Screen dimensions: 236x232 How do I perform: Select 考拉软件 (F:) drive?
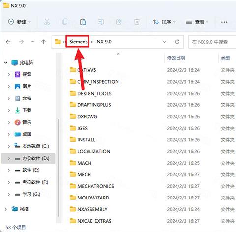pos(31,182)
